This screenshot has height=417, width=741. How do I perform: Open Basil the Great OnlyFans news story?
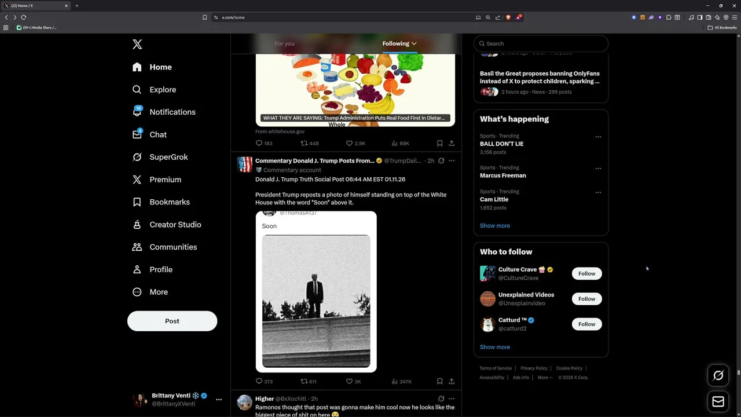[541, 83]
